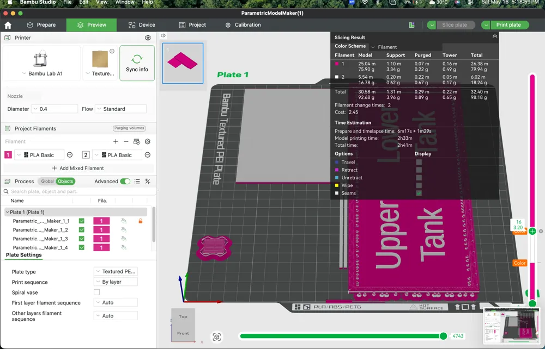The width and height of the screenshot is (545, 349).
Task: Click the Print plate button
Action: pos(510,25)
